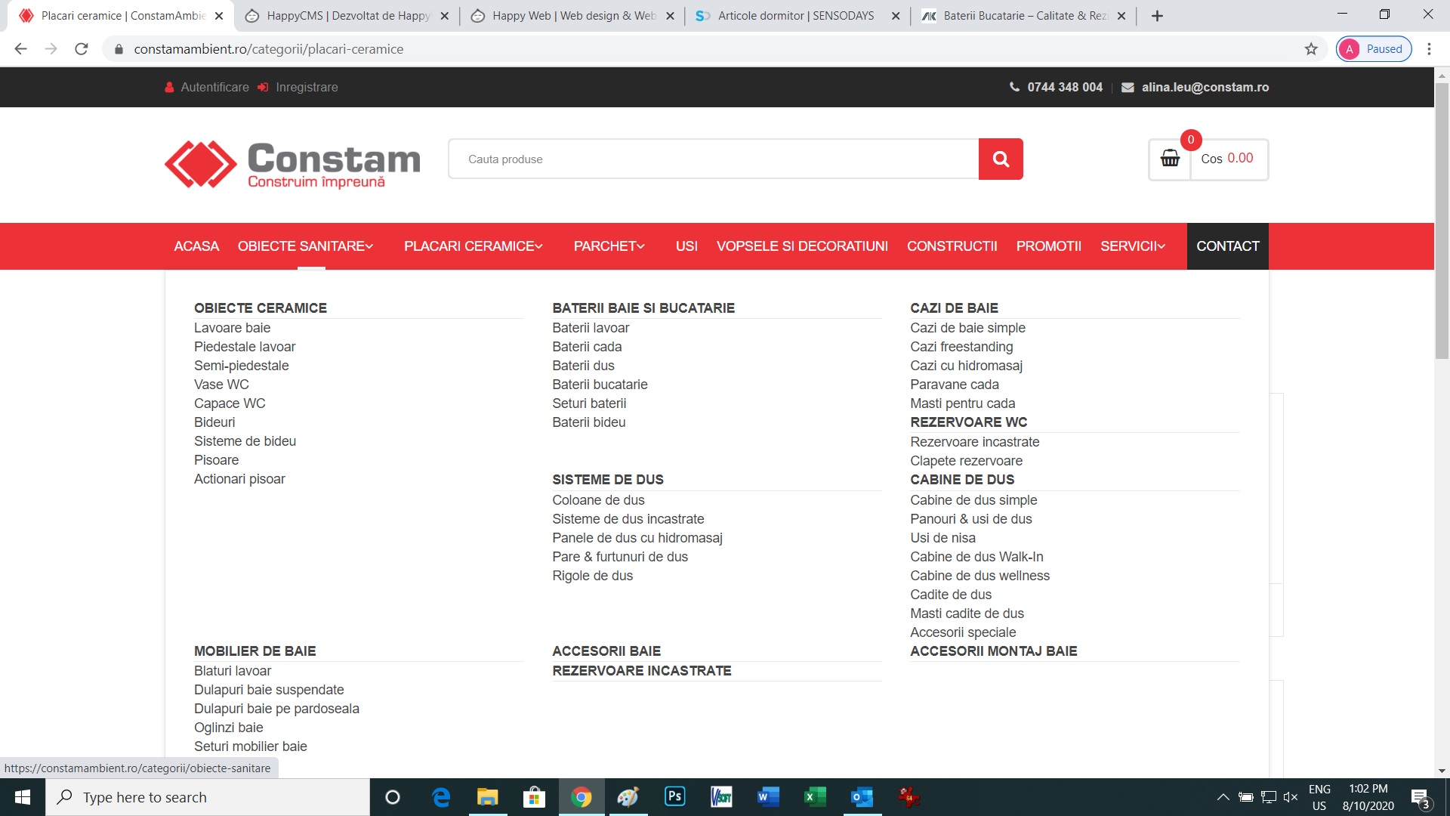Open the Baterii bucatarie category

[x=600, y=385]
